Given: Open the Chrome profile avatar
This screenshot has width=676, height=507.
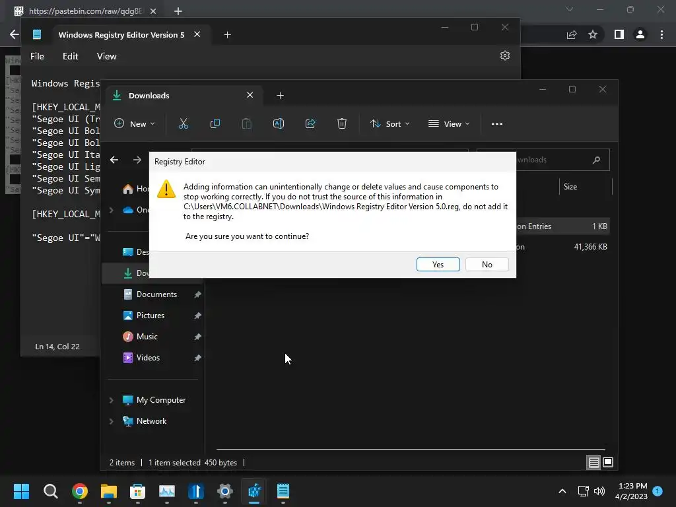Looking at the screenshot, I should click(x=640, y=34).
